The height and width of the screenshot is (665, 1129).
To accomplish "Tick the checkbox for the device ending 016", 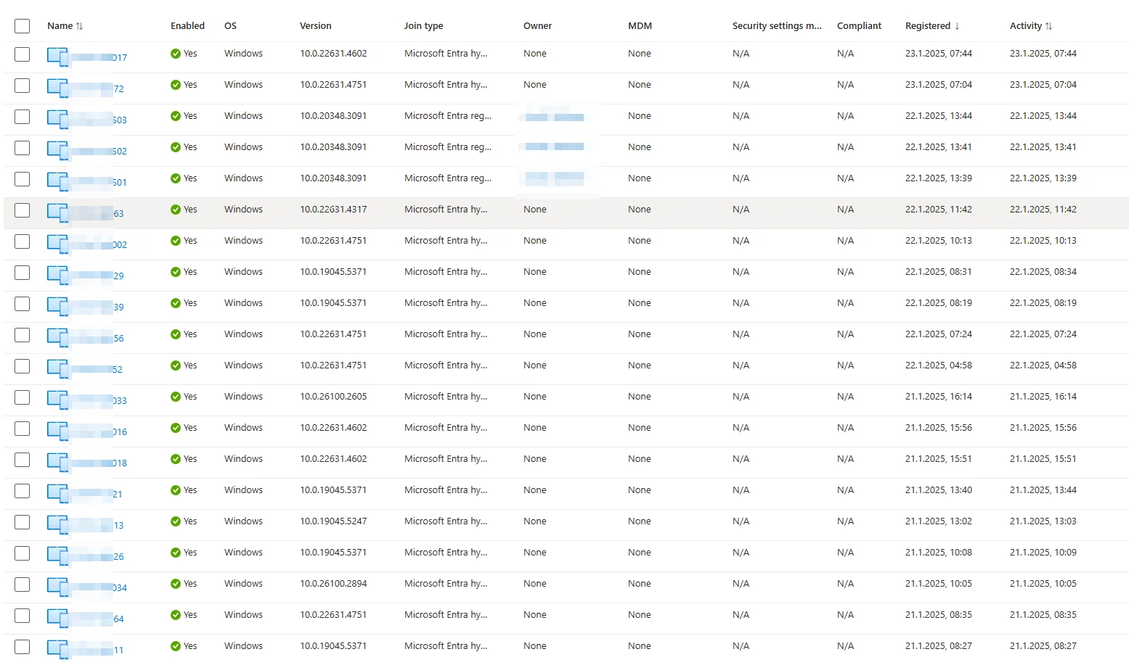I will point(23,429).
